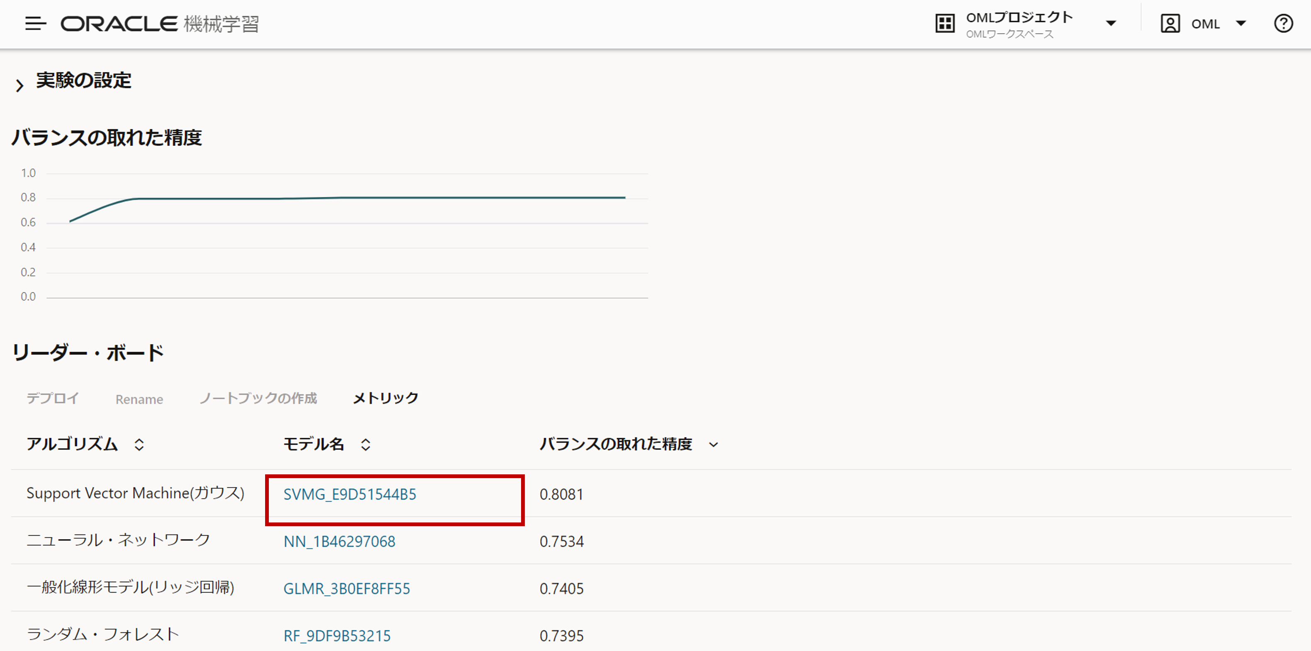Viewport: 1311px width, 651px height.
Task: Toggle バランスの取れた精度 descending sort arrow
Action: [x=714, y=445]
